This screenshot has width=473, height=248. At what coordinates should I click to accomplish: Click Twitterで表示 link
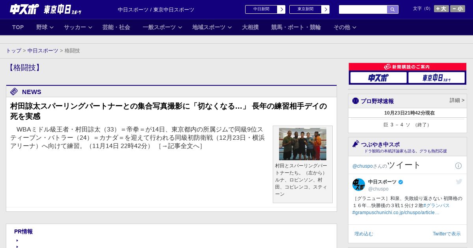click(447, 234)
